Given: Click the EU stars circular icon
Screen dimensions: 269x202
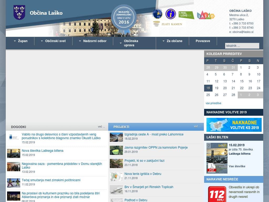Looking at the screenshot, I should (158, 14).
